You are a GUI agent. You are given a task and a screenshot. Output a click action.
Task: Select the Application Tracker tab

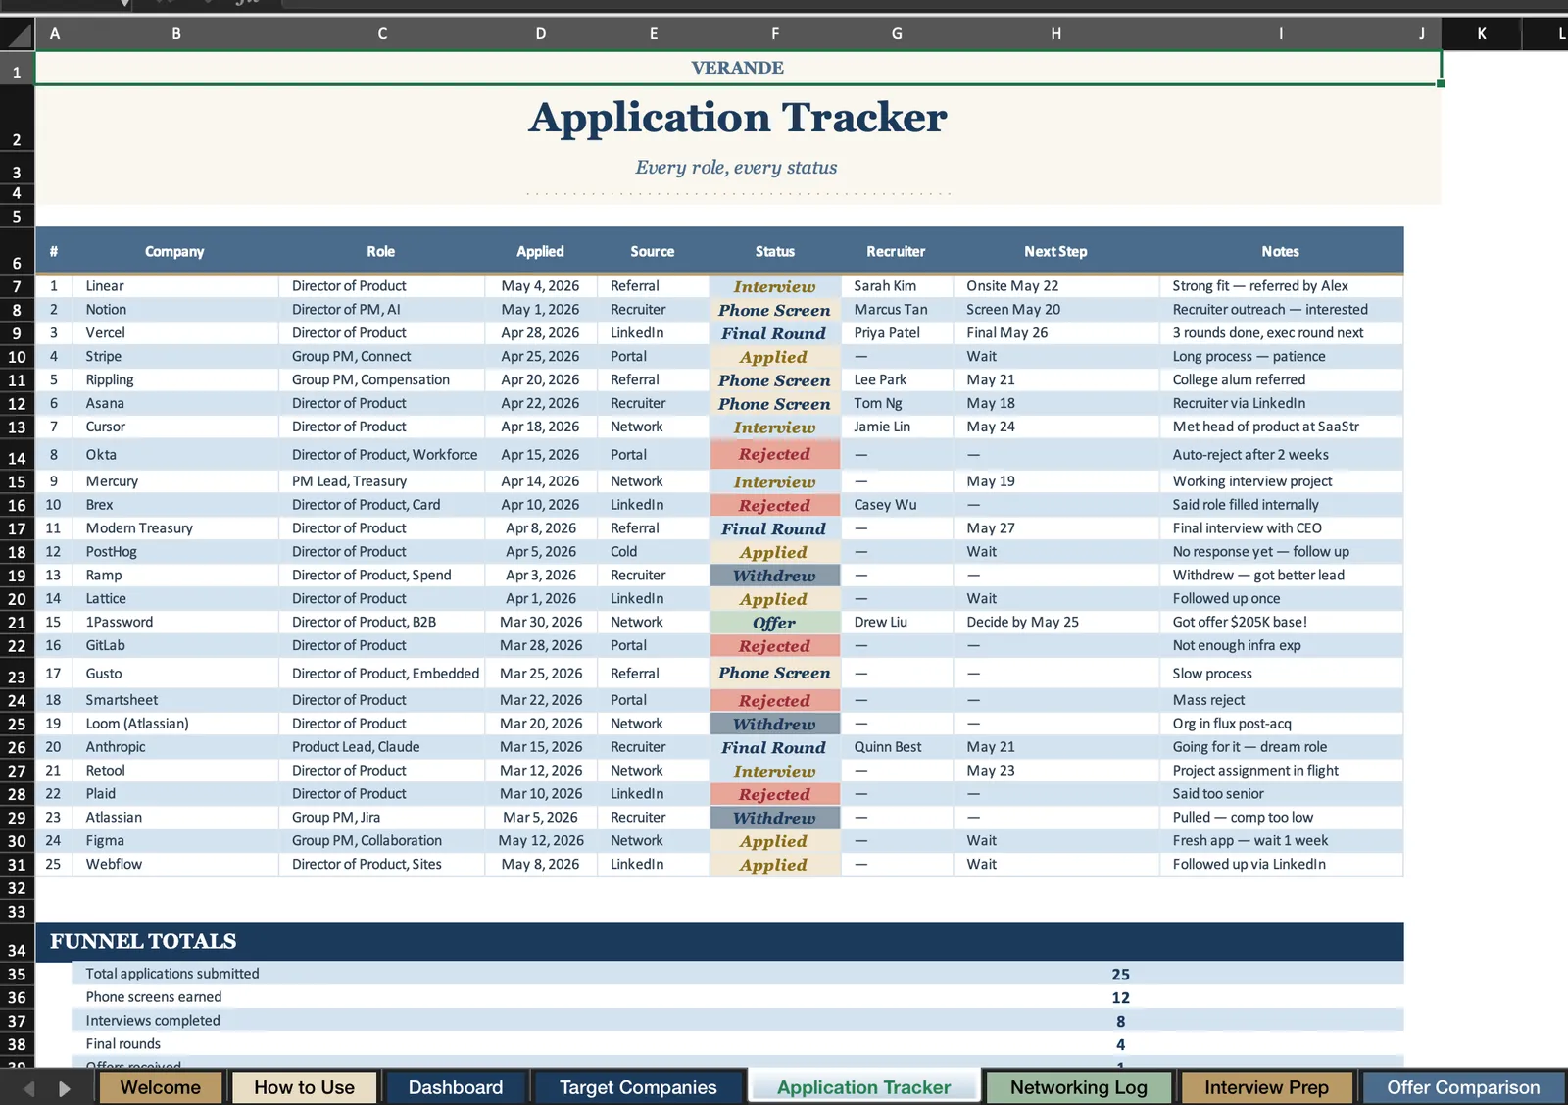pos(863,1087)
